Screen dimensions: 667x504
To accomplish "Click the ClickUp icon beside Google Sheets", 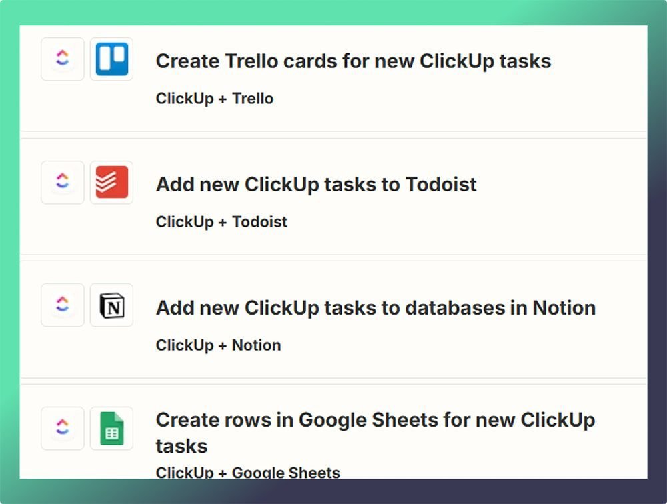I will pyautogui.click(x=62, y=428).
